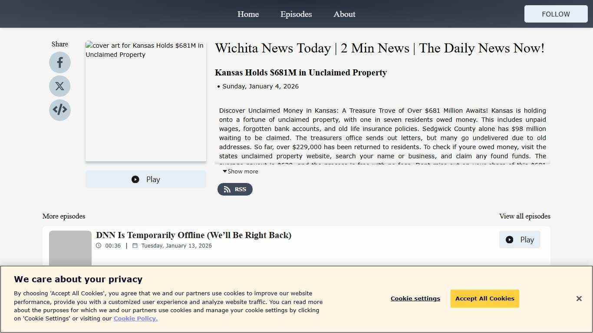Open the About page

click(344, 14)
